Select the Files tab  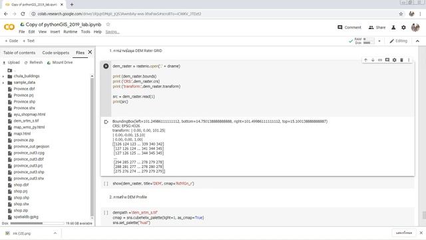tap(80, 53)
